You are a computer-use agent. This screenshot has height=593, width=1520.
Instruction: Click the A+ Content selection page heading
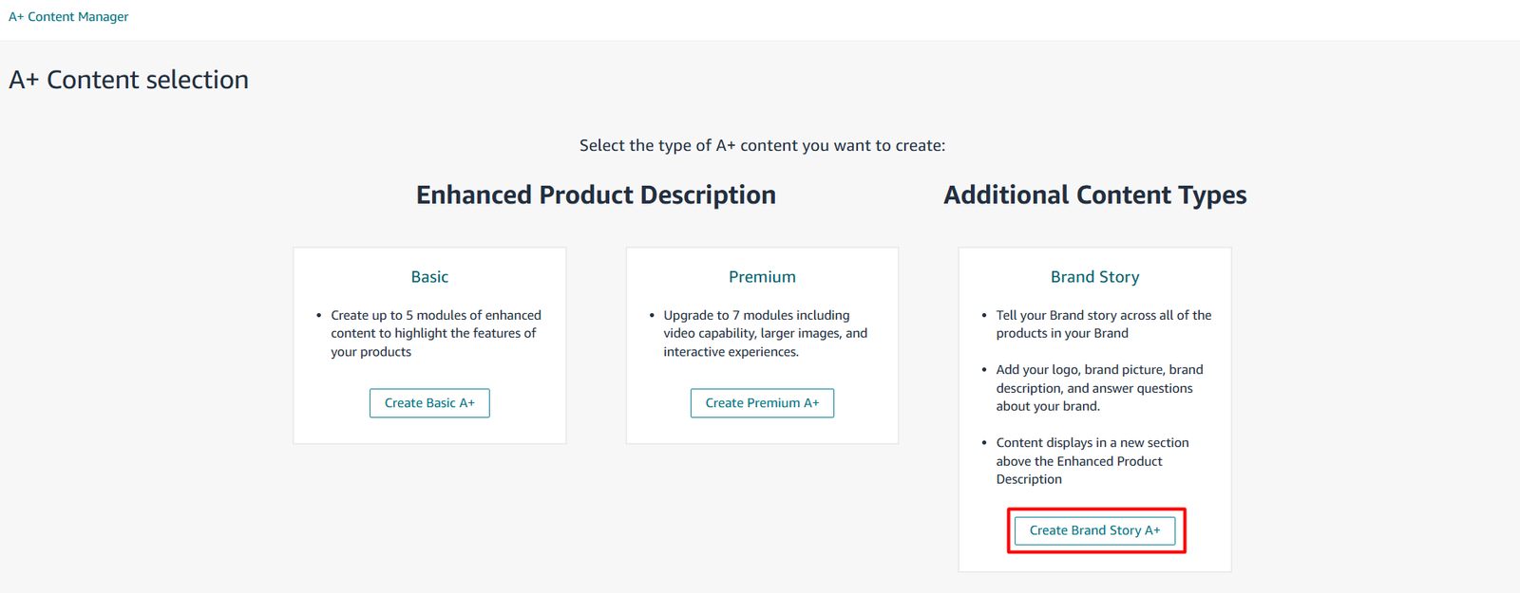pyautogui.click(x=129, y=80)
